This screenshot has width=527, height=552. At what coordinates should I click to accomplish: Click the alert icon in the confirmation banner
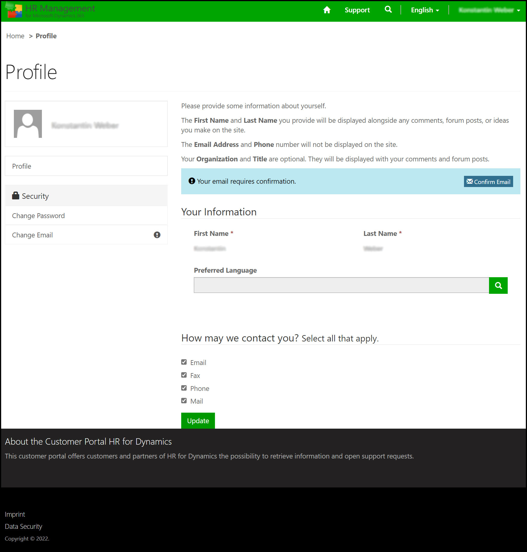[x=192, y=181]
